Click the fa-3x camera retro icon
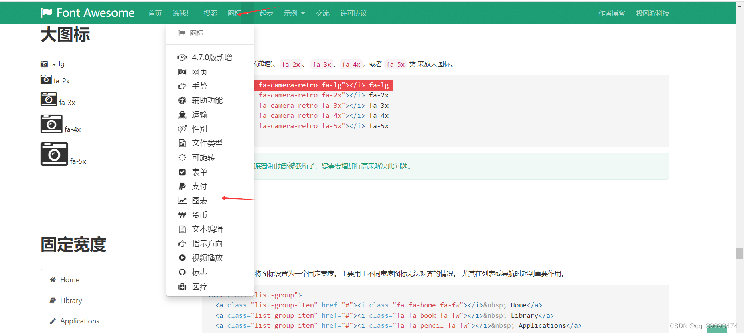 [49, 99]
